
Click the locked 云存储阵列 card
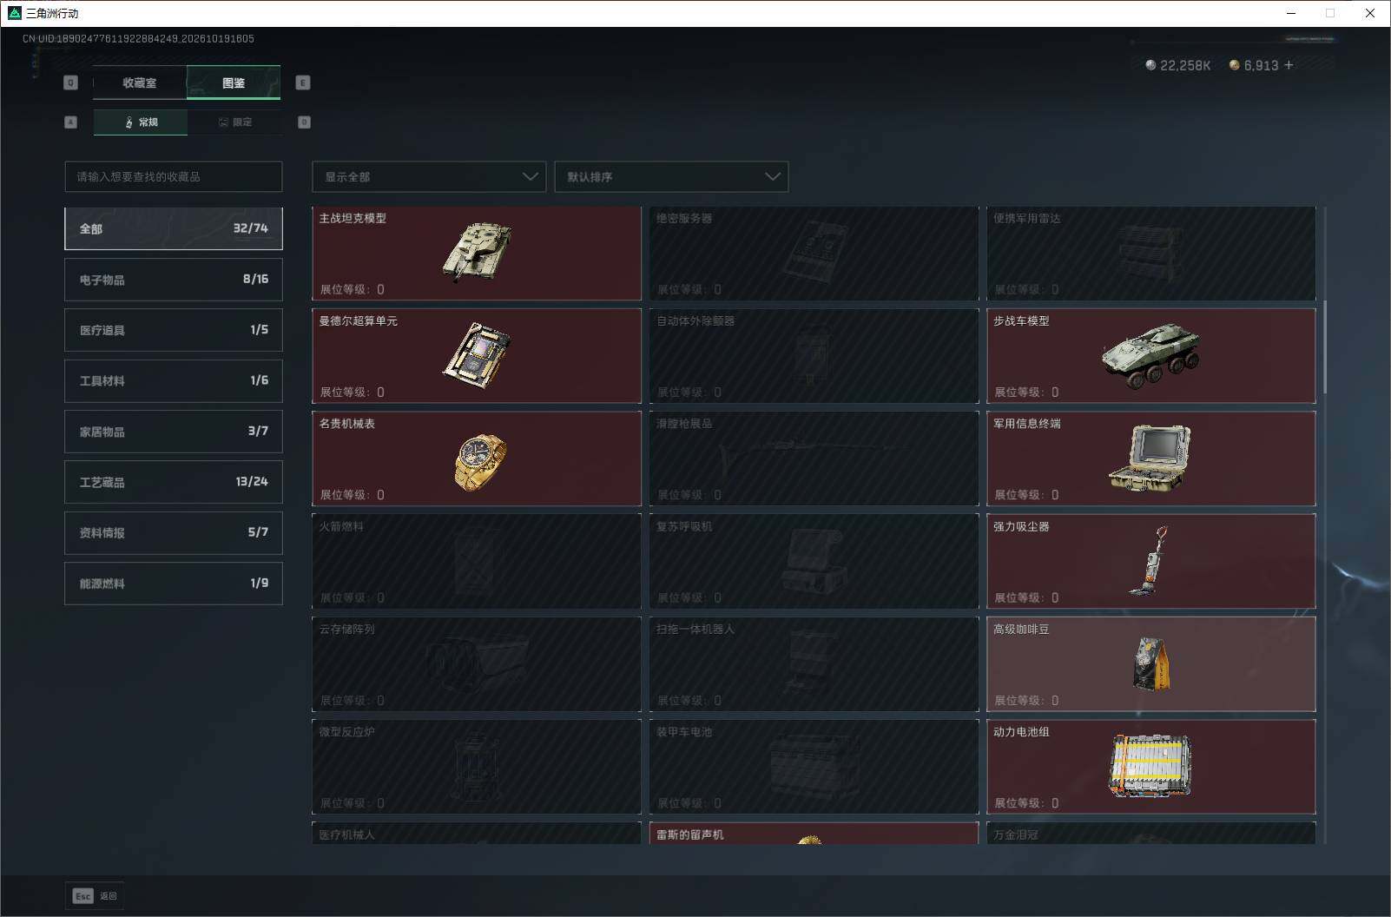coord(476,663)
